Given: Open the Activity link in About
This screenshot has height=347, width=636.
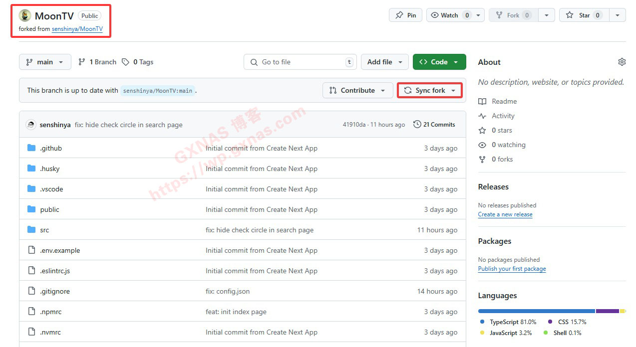Looking at the screenshot, I should point(503,116).
